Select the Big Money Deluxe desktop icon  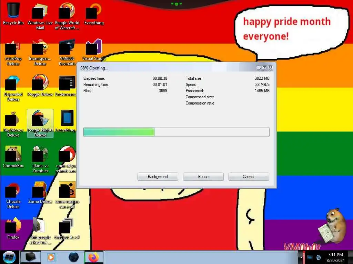(x=13, y=124)
